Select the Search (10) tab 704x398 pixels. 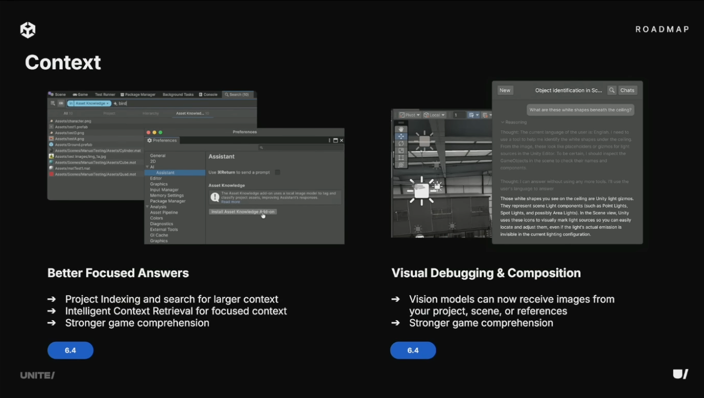click(x=237, y=95)
